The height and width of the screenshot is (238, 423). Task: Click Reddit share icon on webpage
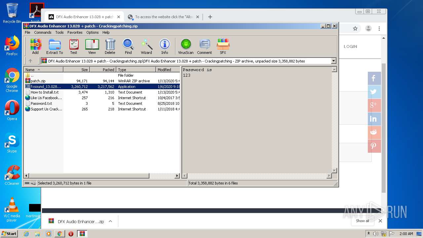[x=374, y=133]
